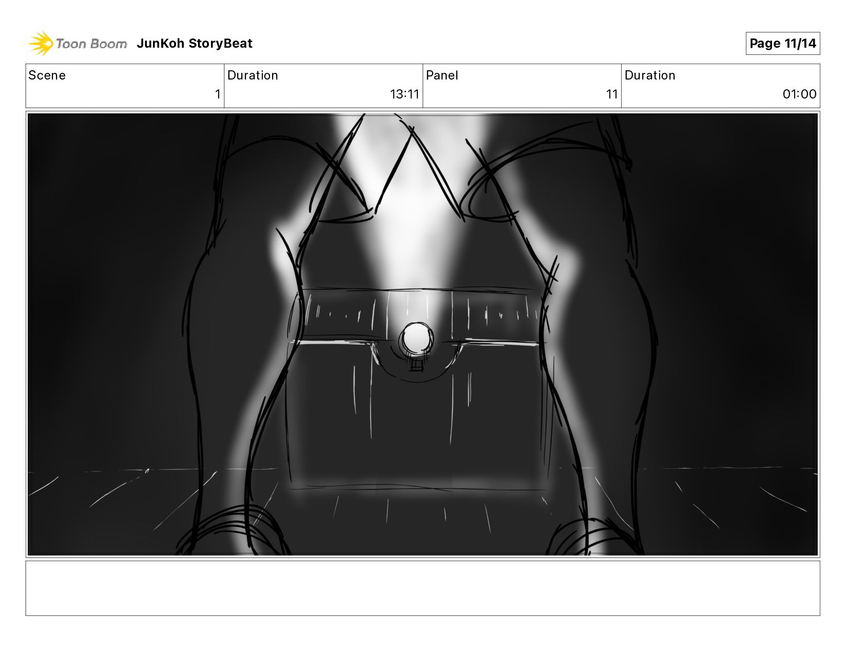This screenshot has width=847, height=654.
Task: Click the panel duration value 01:00
Action: (x=799, y=94)
